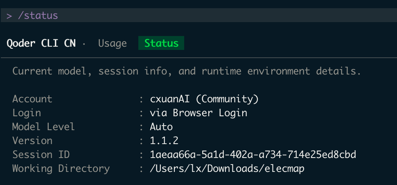The height and width of the screenshot is (185, 397).
Task: Click the dot separator after Qoder CLI CN
Action: pos(84,44)
